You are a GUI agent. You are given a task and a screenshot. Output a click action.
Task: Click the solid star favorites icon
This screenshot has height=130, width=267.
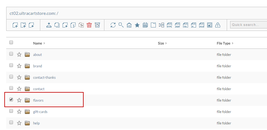click(x=137, y=25)
